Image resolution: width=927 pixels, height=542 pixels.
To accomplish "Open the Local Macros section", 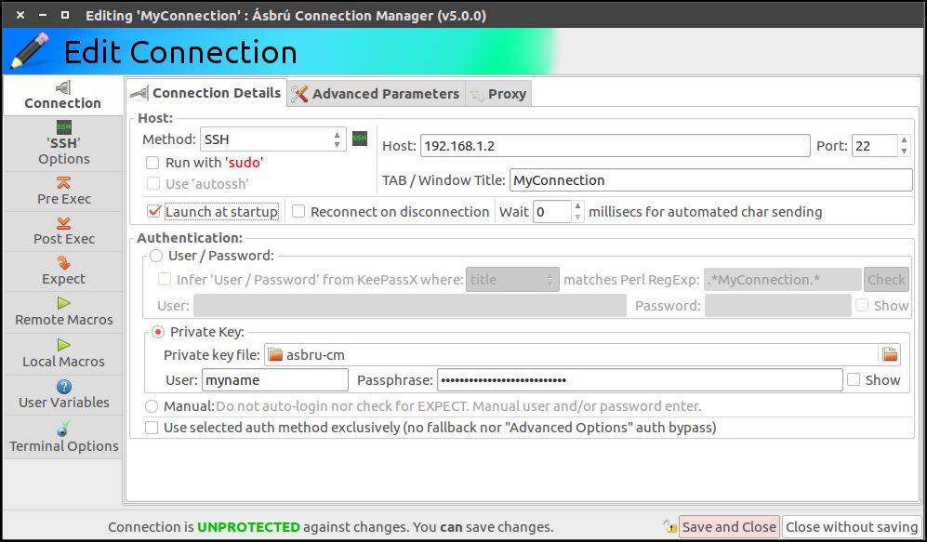I will 63,353.
